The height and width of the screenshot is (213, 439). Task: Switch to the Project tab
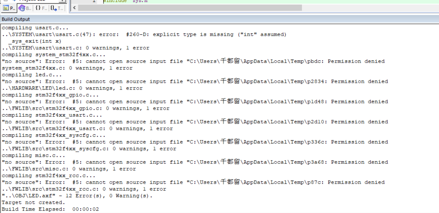9,8
